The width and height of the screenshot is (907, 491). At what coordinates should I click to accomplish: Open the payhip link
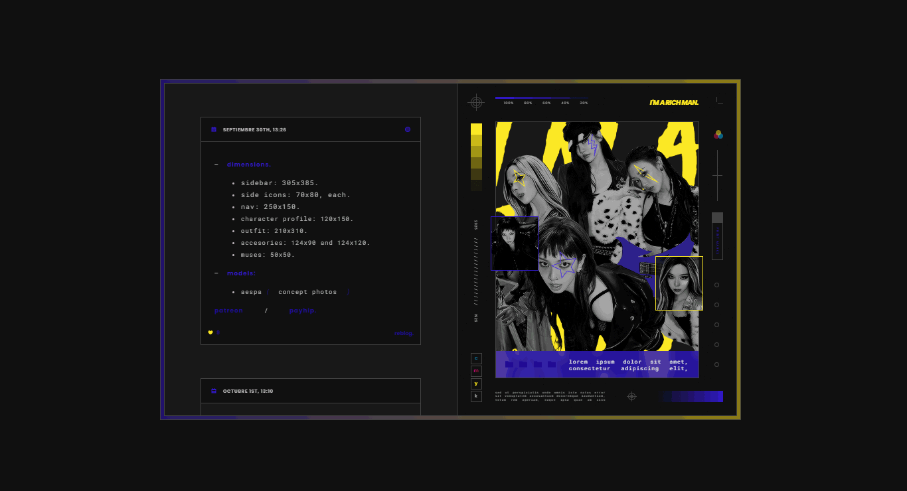(302, 311)
